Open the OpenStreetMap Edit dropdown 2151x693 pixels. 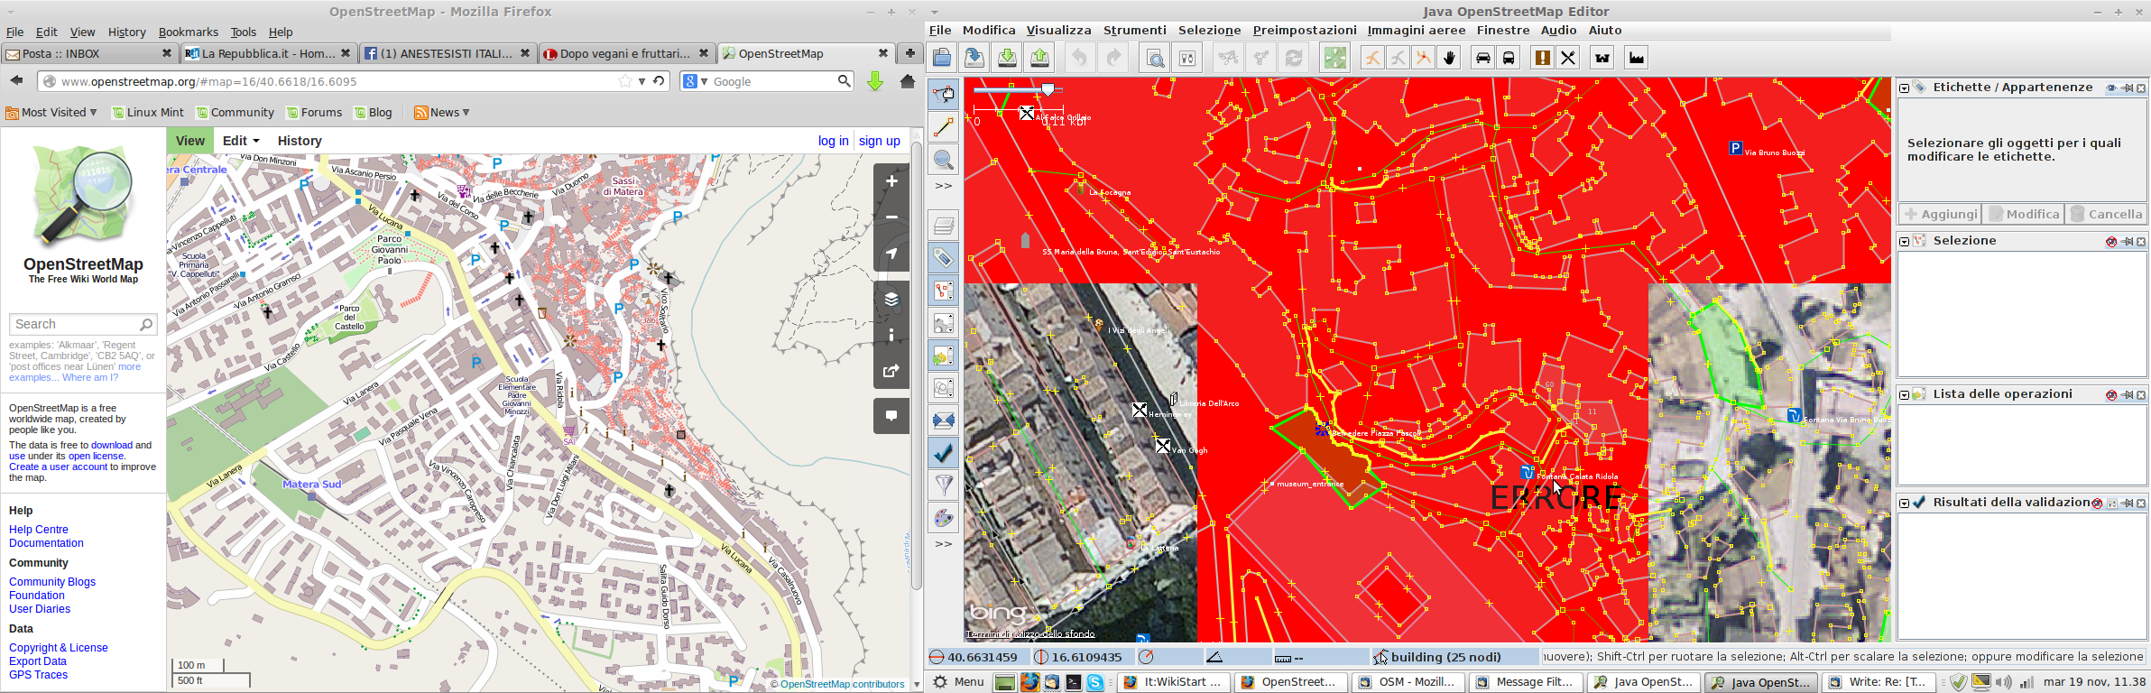pos(241,141)
